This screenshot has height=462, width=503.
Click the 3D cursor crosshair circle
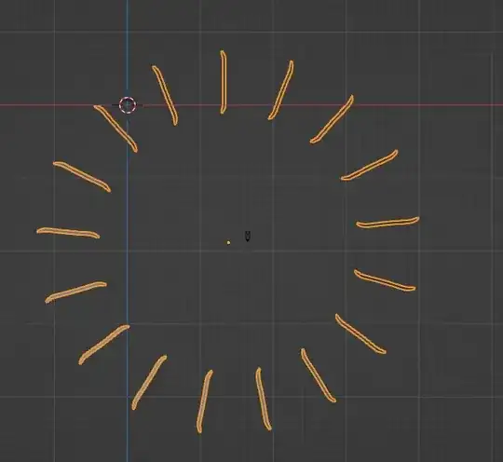click(128, 105)
